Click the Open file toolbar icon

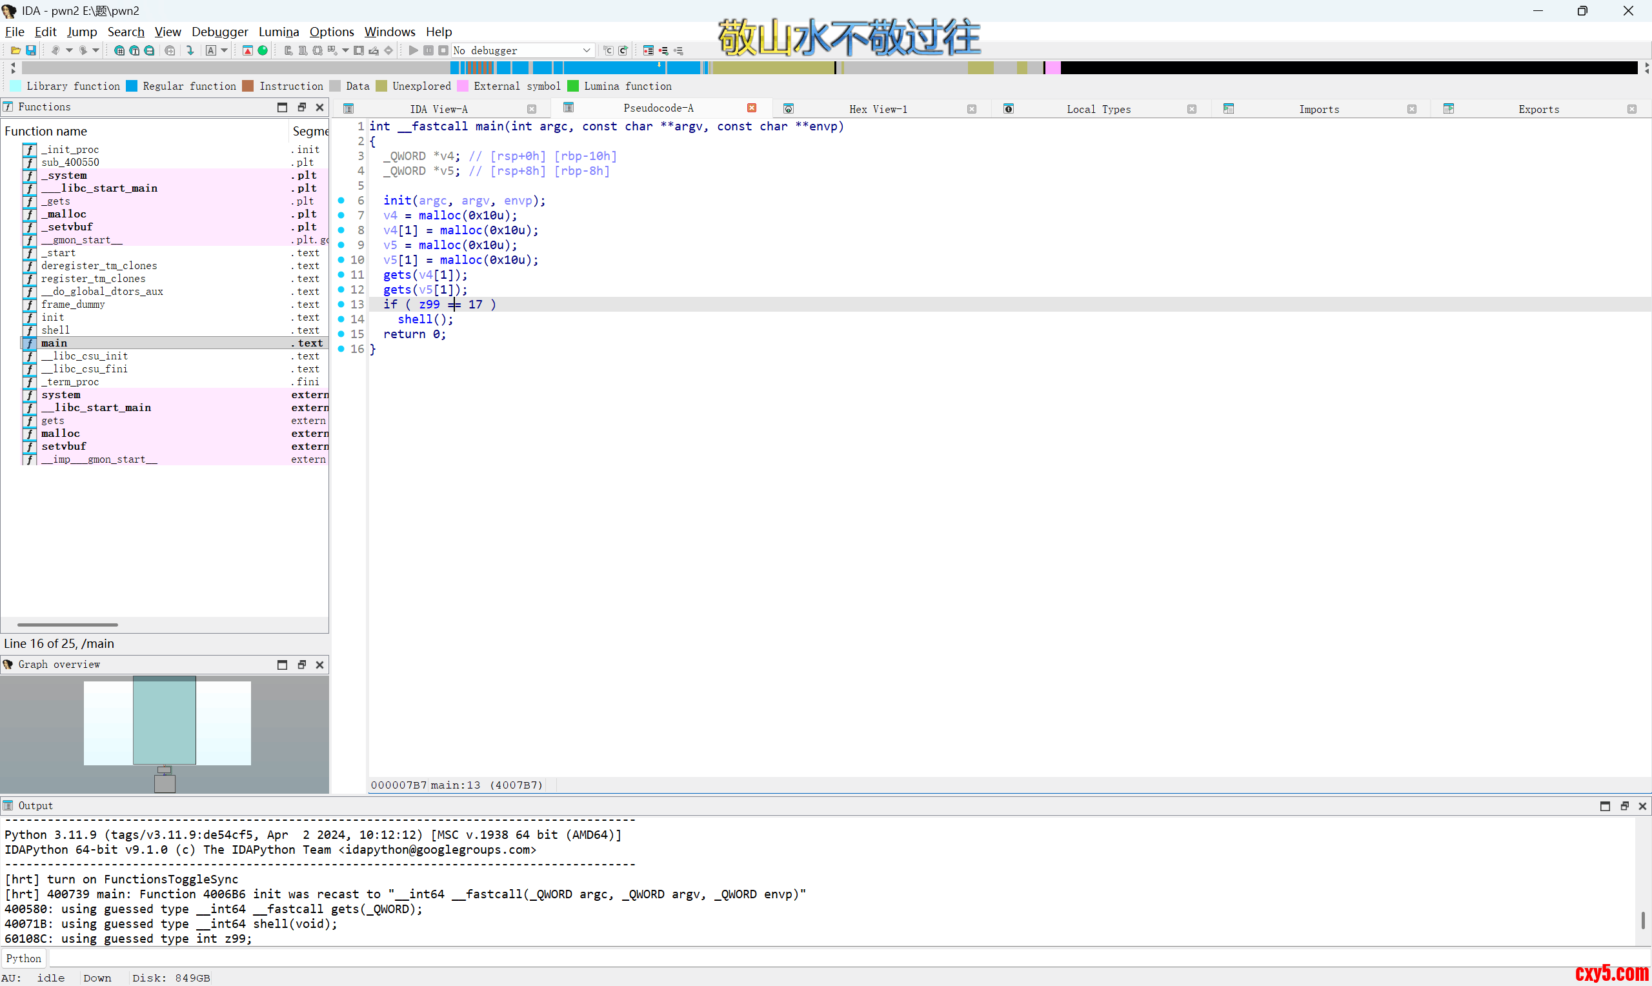[x=15, y=50]
